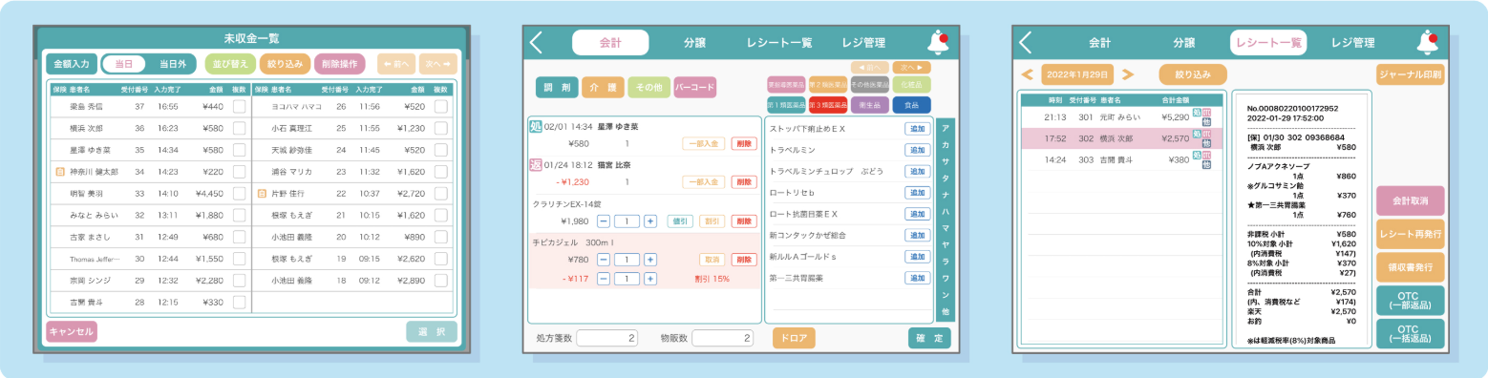The image size is (1488, 378).
Task: Click キャンセル in 未収金一覧
Action: [x=72, y=332]
